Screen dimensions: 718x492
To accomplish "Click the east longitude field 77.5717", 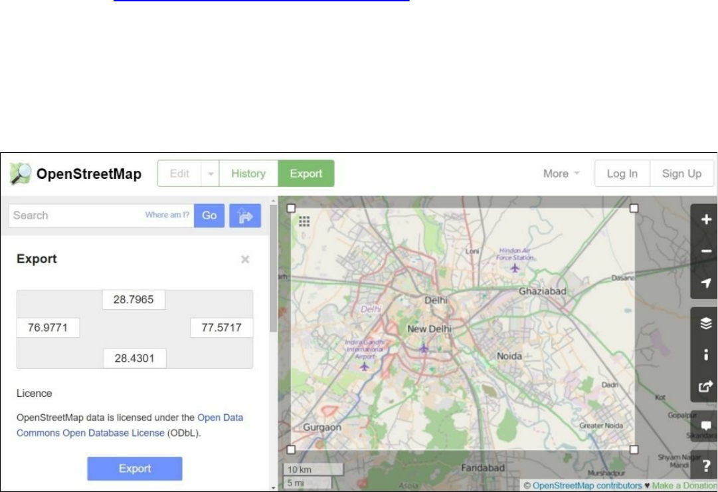I will click(x=222, y=328).
